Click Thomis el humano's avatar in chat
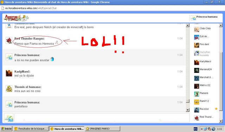Screen dimensions: 225x132 coord(9,88)
